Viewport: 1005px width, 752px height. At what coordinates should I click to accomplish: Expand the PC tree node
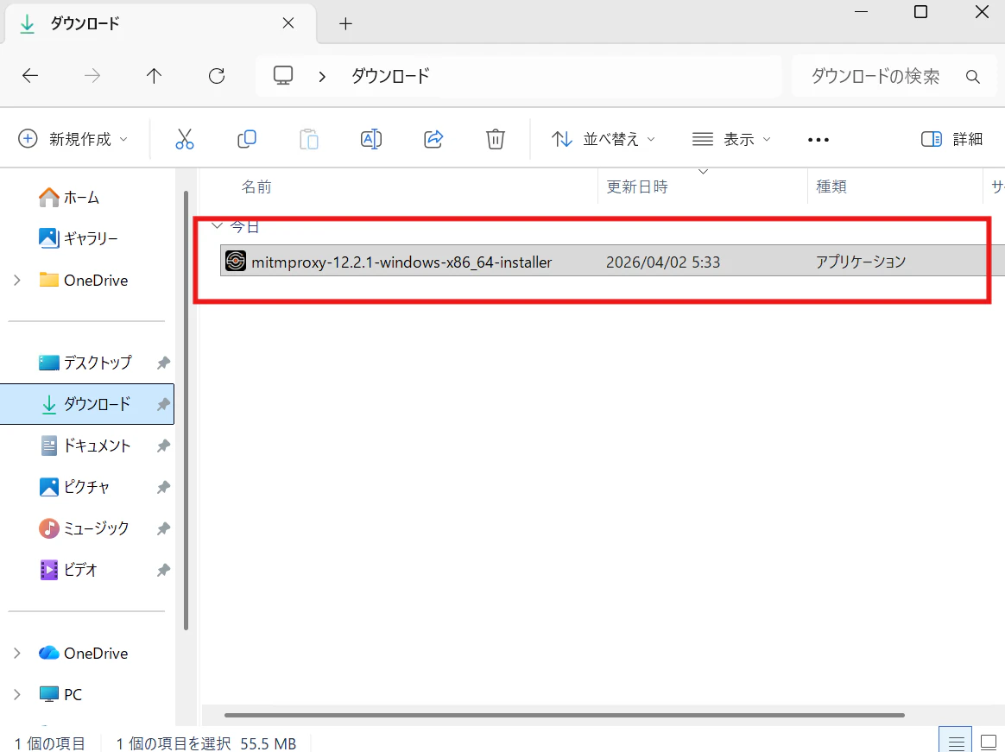17,694
